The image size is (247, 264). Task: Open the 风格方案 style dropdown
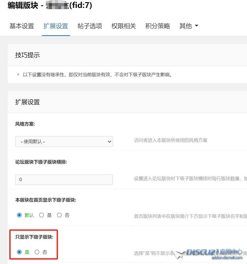point(64,142)
